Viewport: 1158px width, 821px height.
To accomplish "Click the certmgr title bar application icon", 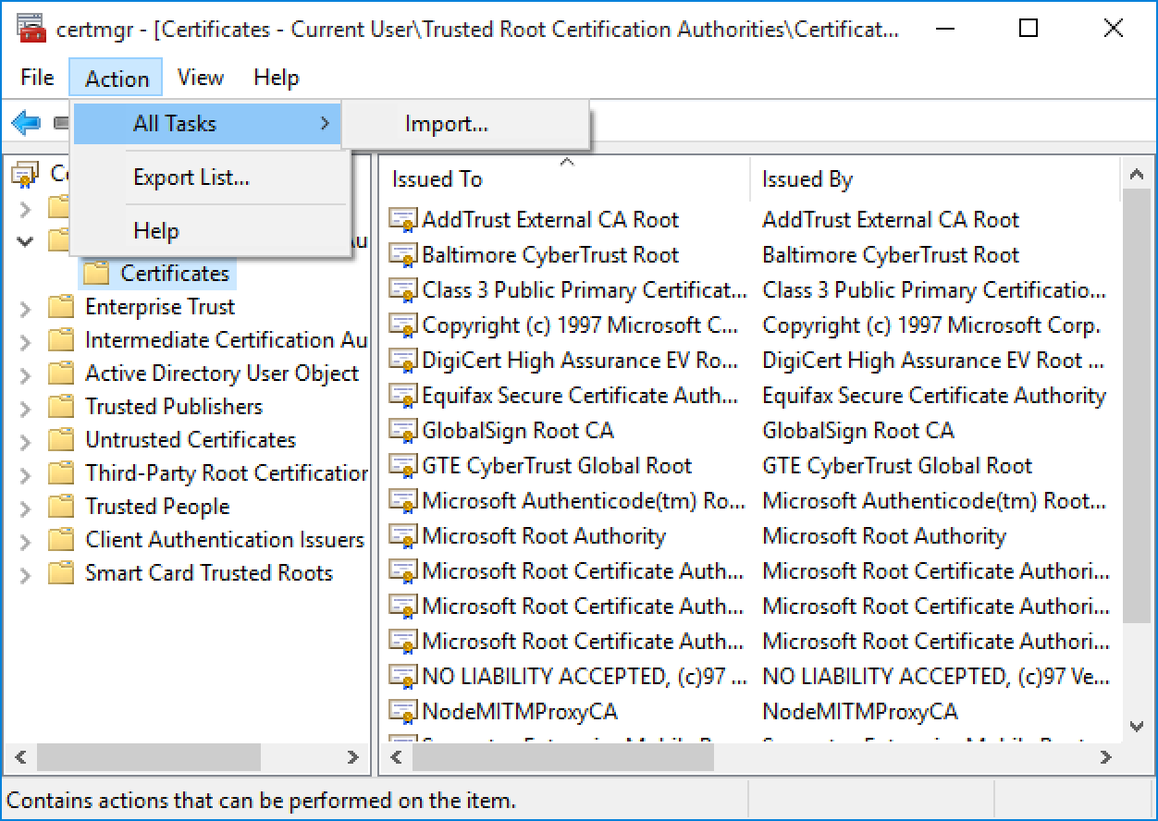I will pos(33,29).
